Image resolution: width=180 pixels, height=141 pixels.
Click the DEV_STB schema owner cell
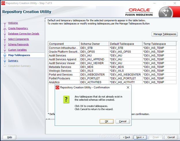94,48
